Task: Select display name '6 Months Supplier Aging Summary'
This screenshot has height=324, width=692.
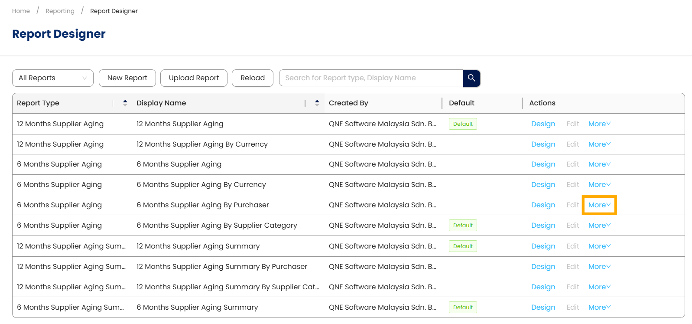Action: point(197,307)
